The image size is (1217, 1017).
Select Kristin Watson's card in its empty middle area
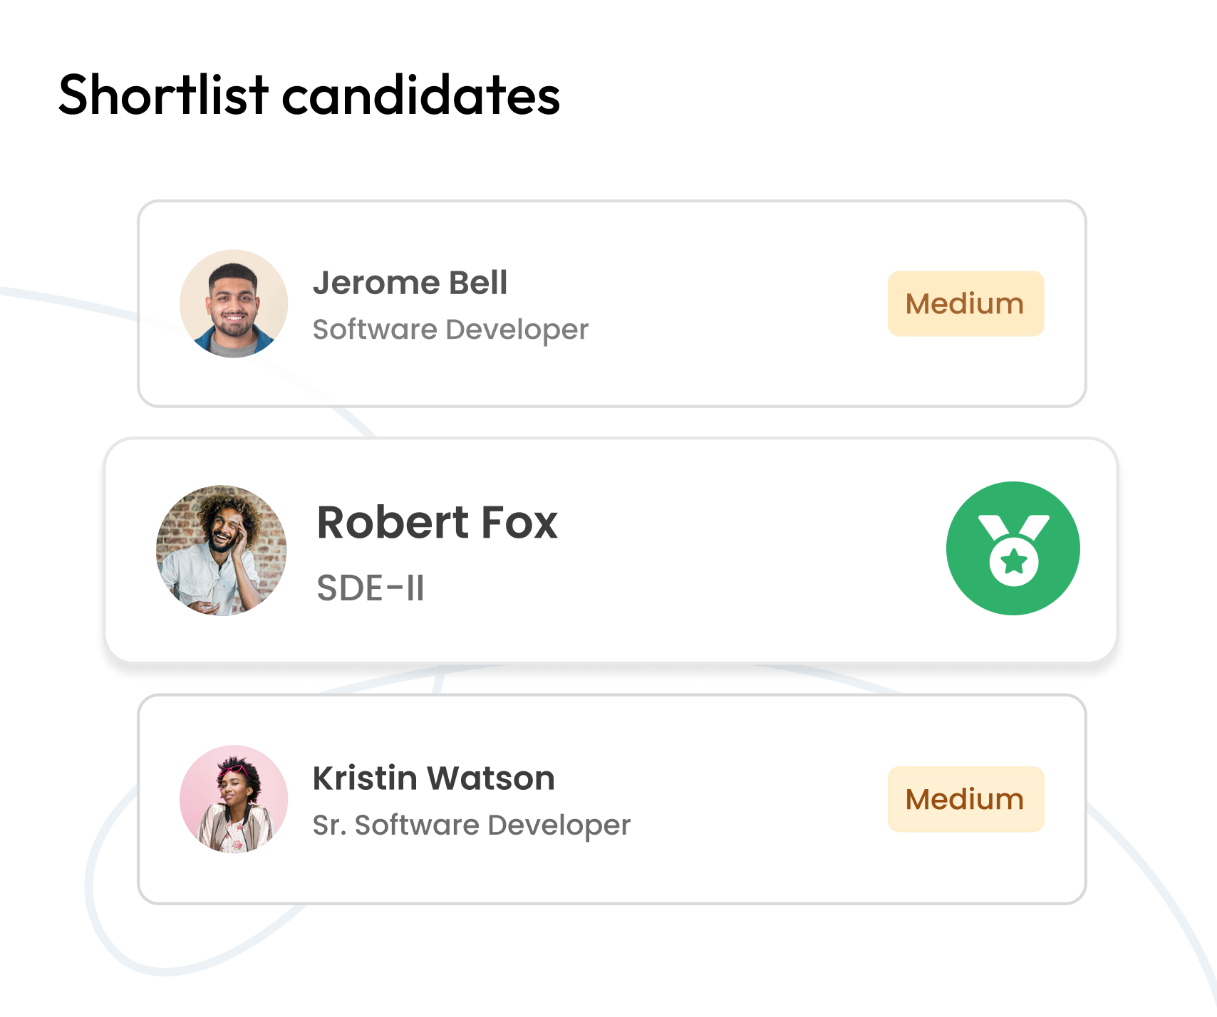[x=755, y=800]
